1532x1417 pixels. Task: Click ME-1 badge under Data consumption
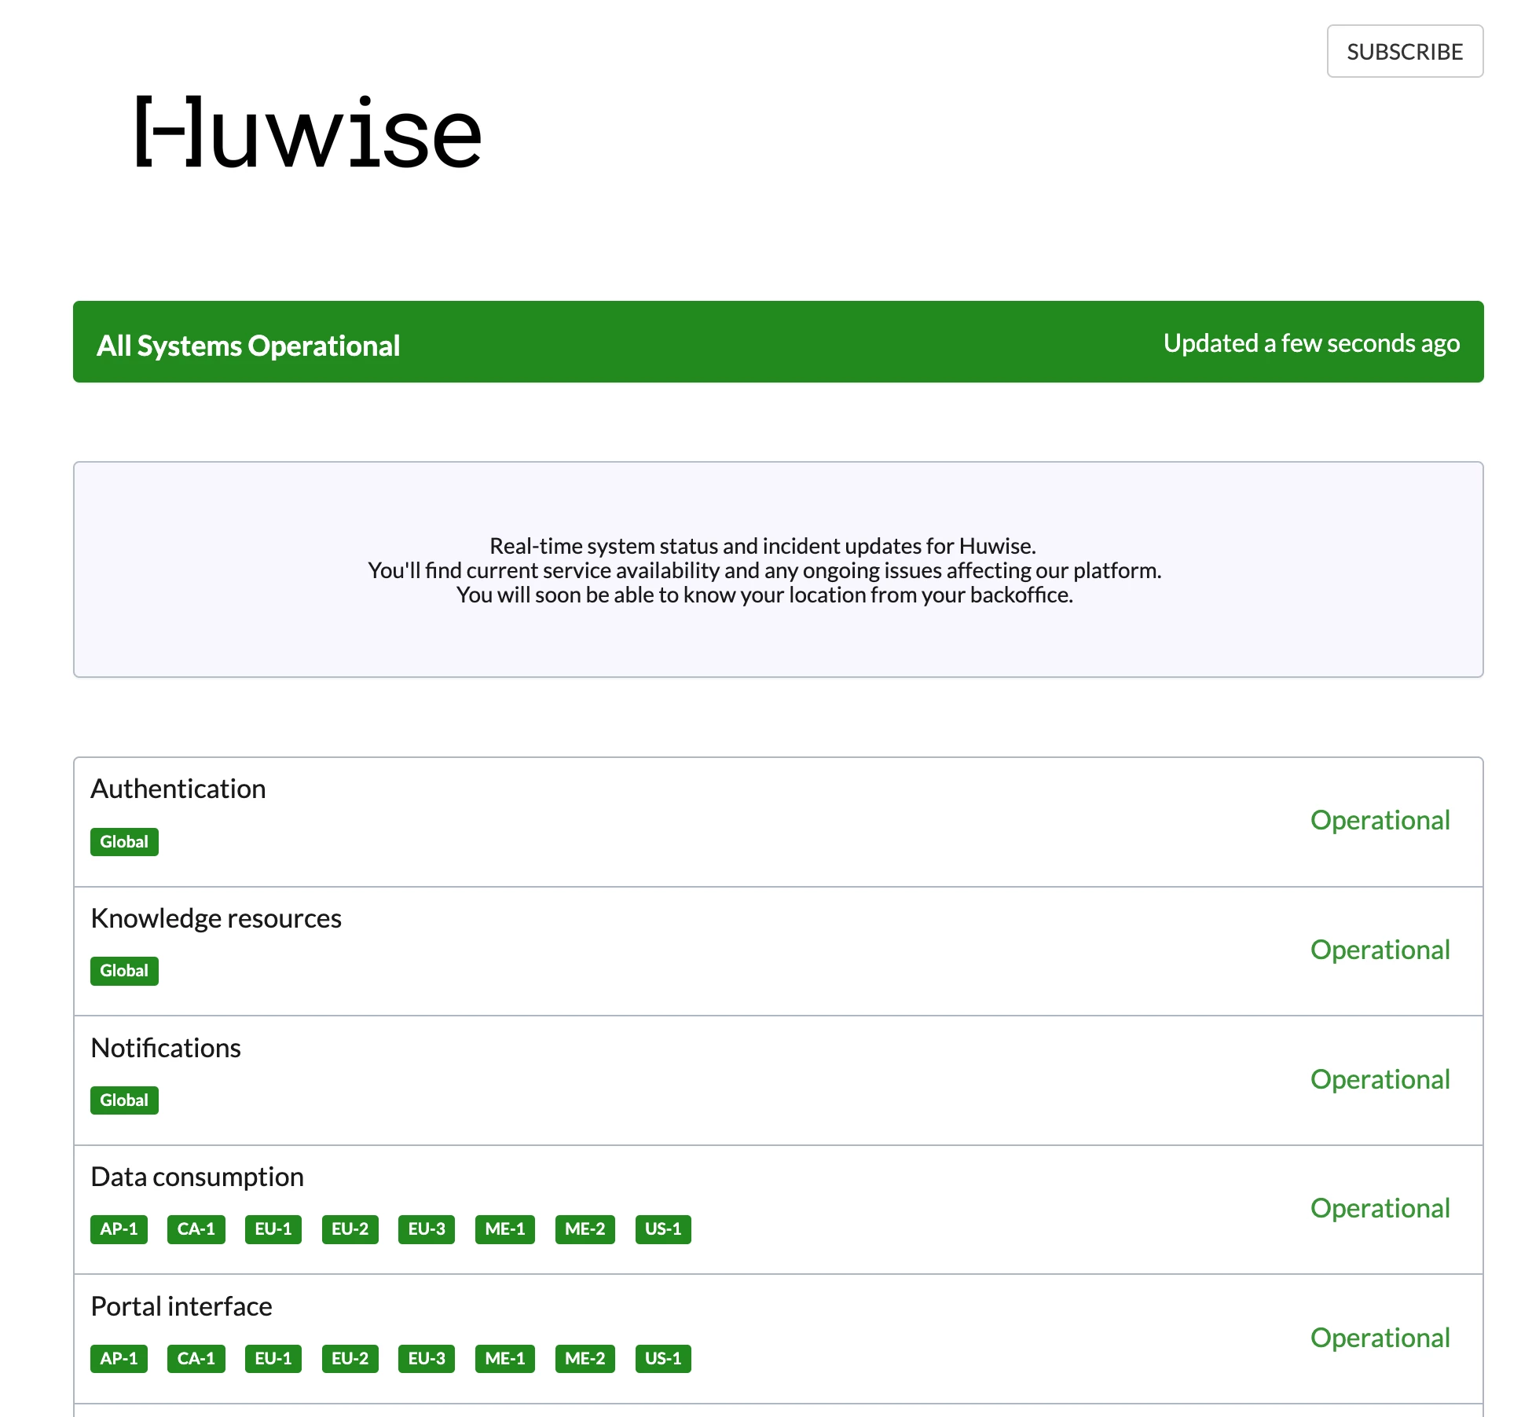pyautogui.click(x=504, y=1229)
